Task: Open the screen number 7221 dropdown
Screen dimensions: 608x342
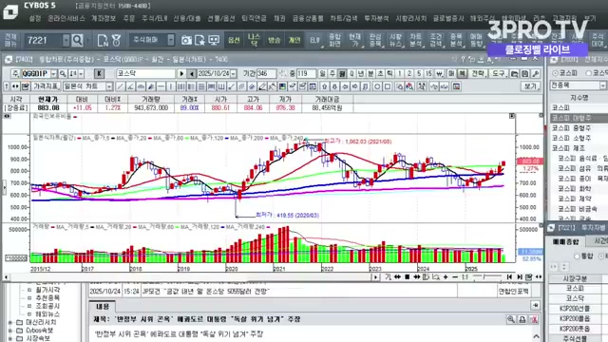Action: click(66, 40)
